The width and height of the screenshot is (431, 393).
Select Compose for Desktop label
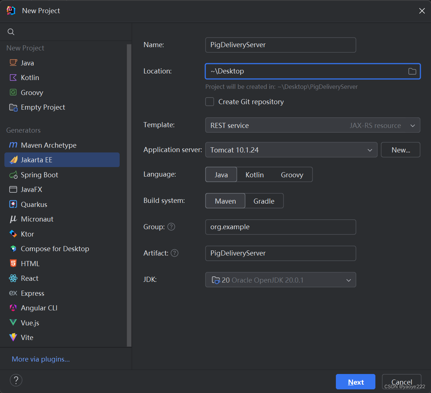pos(55,249)
